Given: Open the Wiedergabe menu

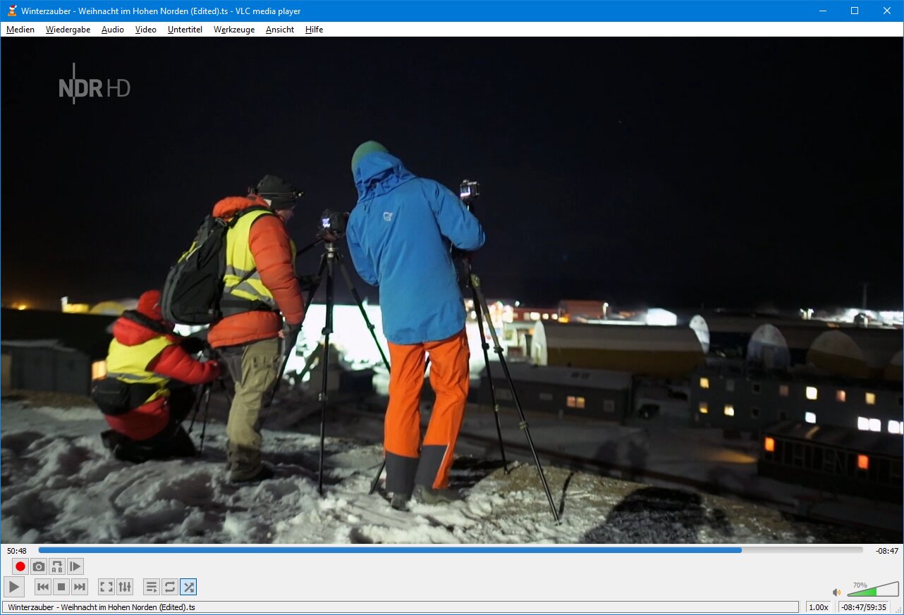Looking at the screenshot, I should coord(68,30).
